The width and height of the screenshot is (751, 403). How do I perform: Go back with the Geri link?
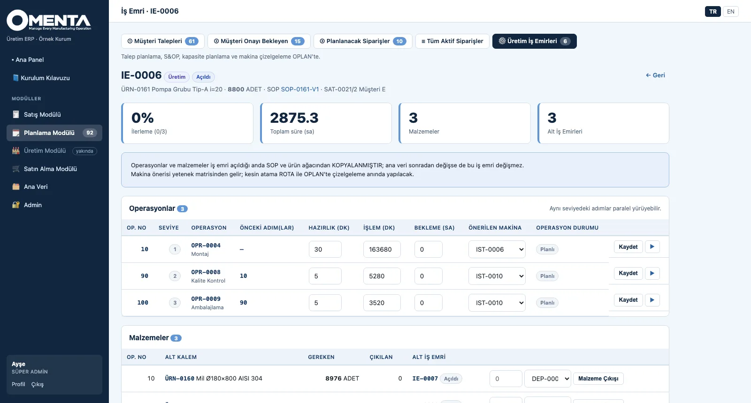coord(655,75)
